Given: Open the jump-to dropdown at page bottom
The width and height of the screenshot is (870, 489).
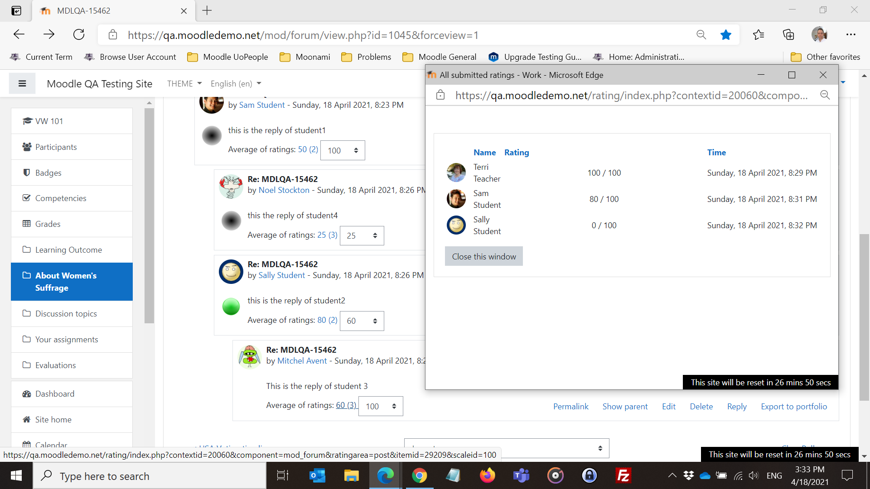Looking at the screenshot, I should [x=507, y=448].
